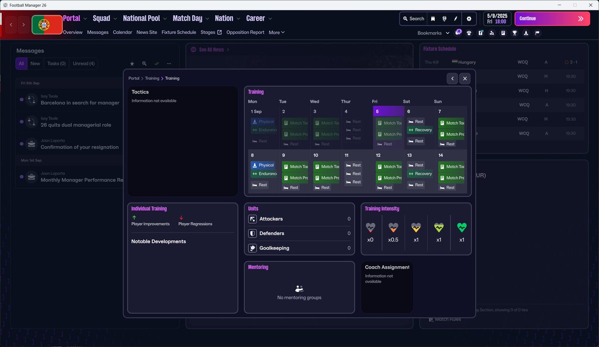The width and height of the screenshot is (599, 347).
Task: Open the flag nation shortcut icon
Action: coord(538,33)
